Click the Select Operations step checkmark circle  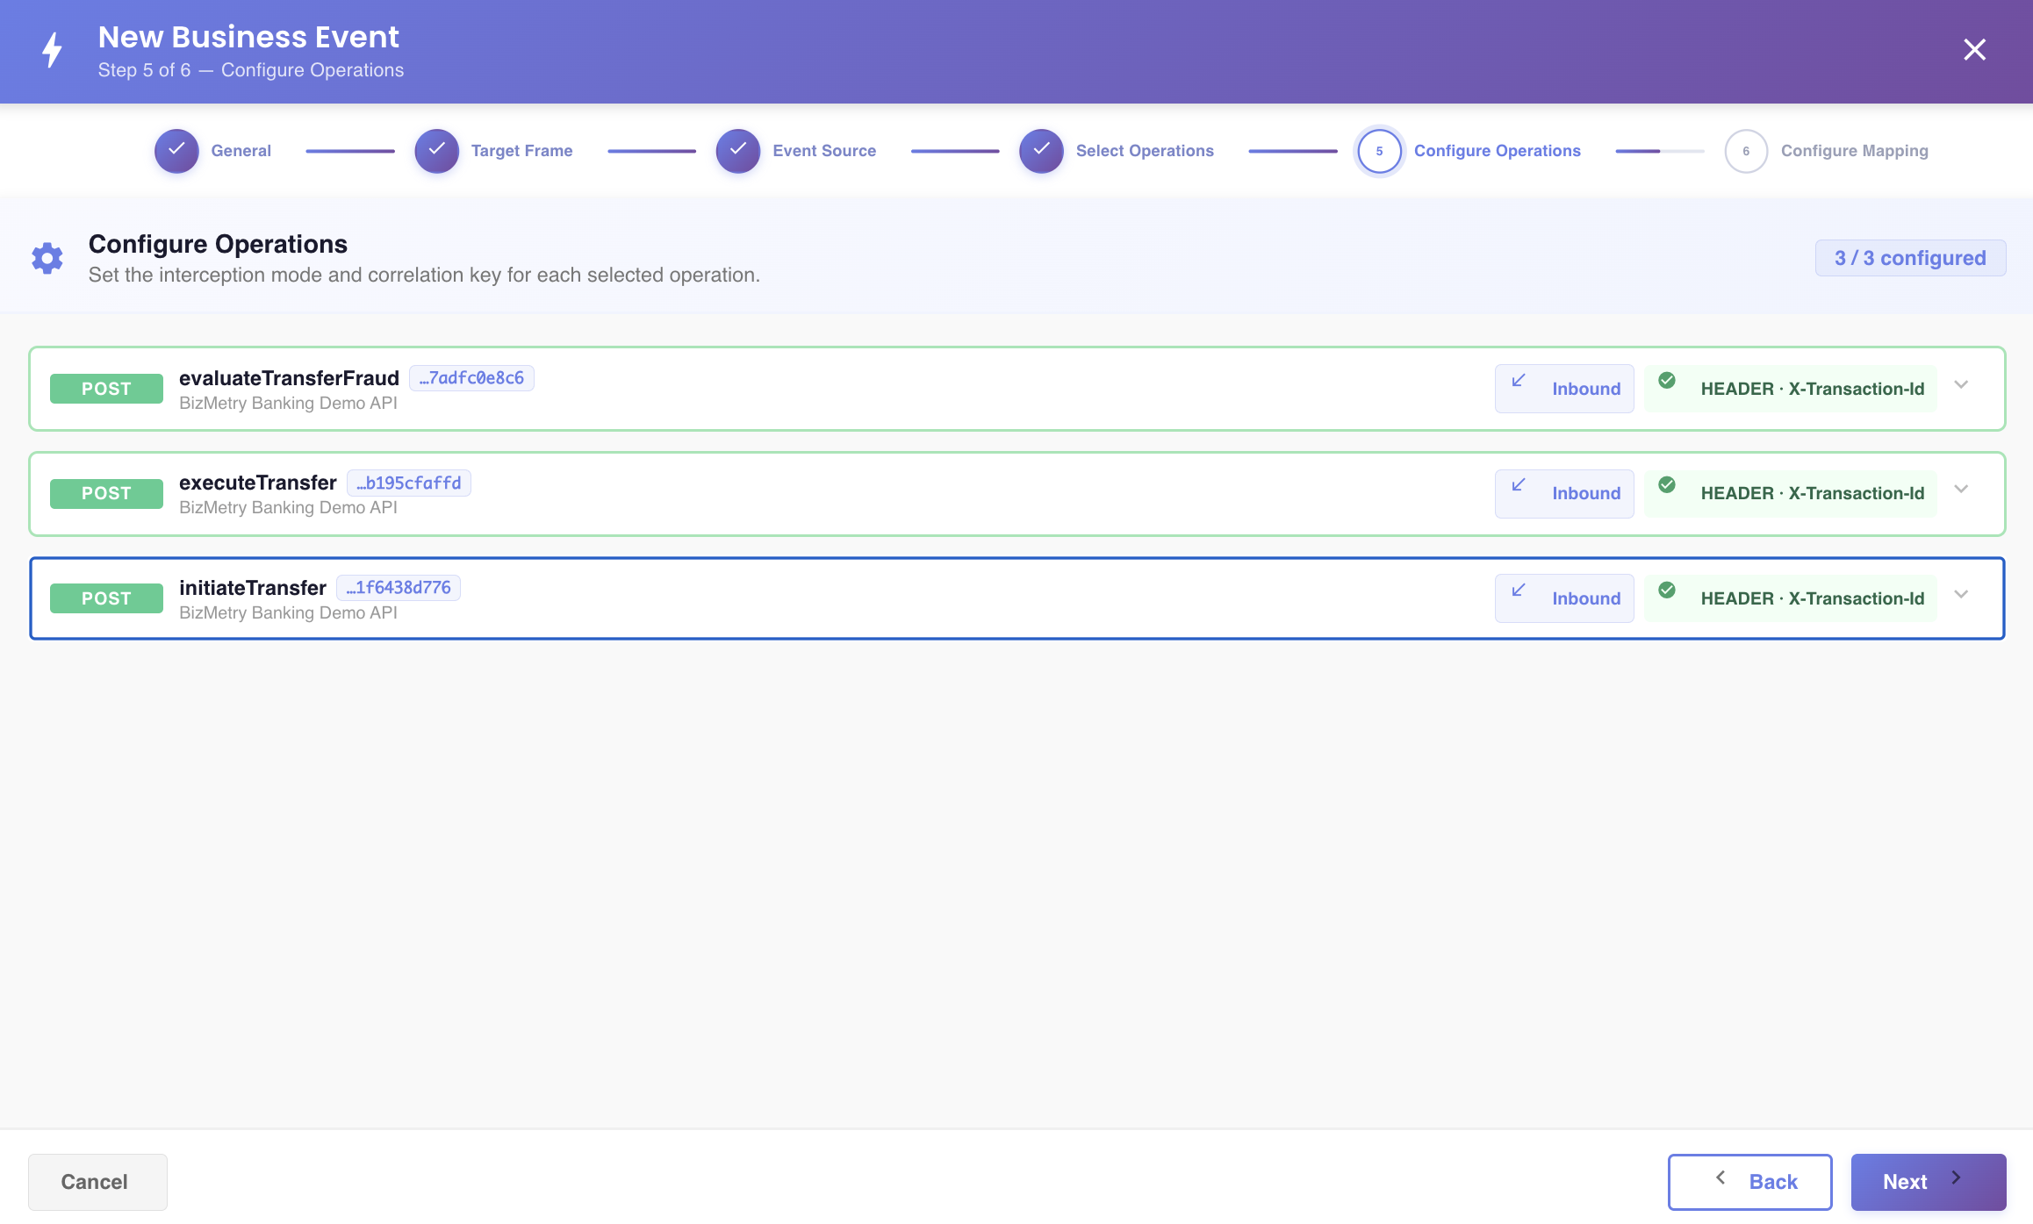(x=1041, y=151)
